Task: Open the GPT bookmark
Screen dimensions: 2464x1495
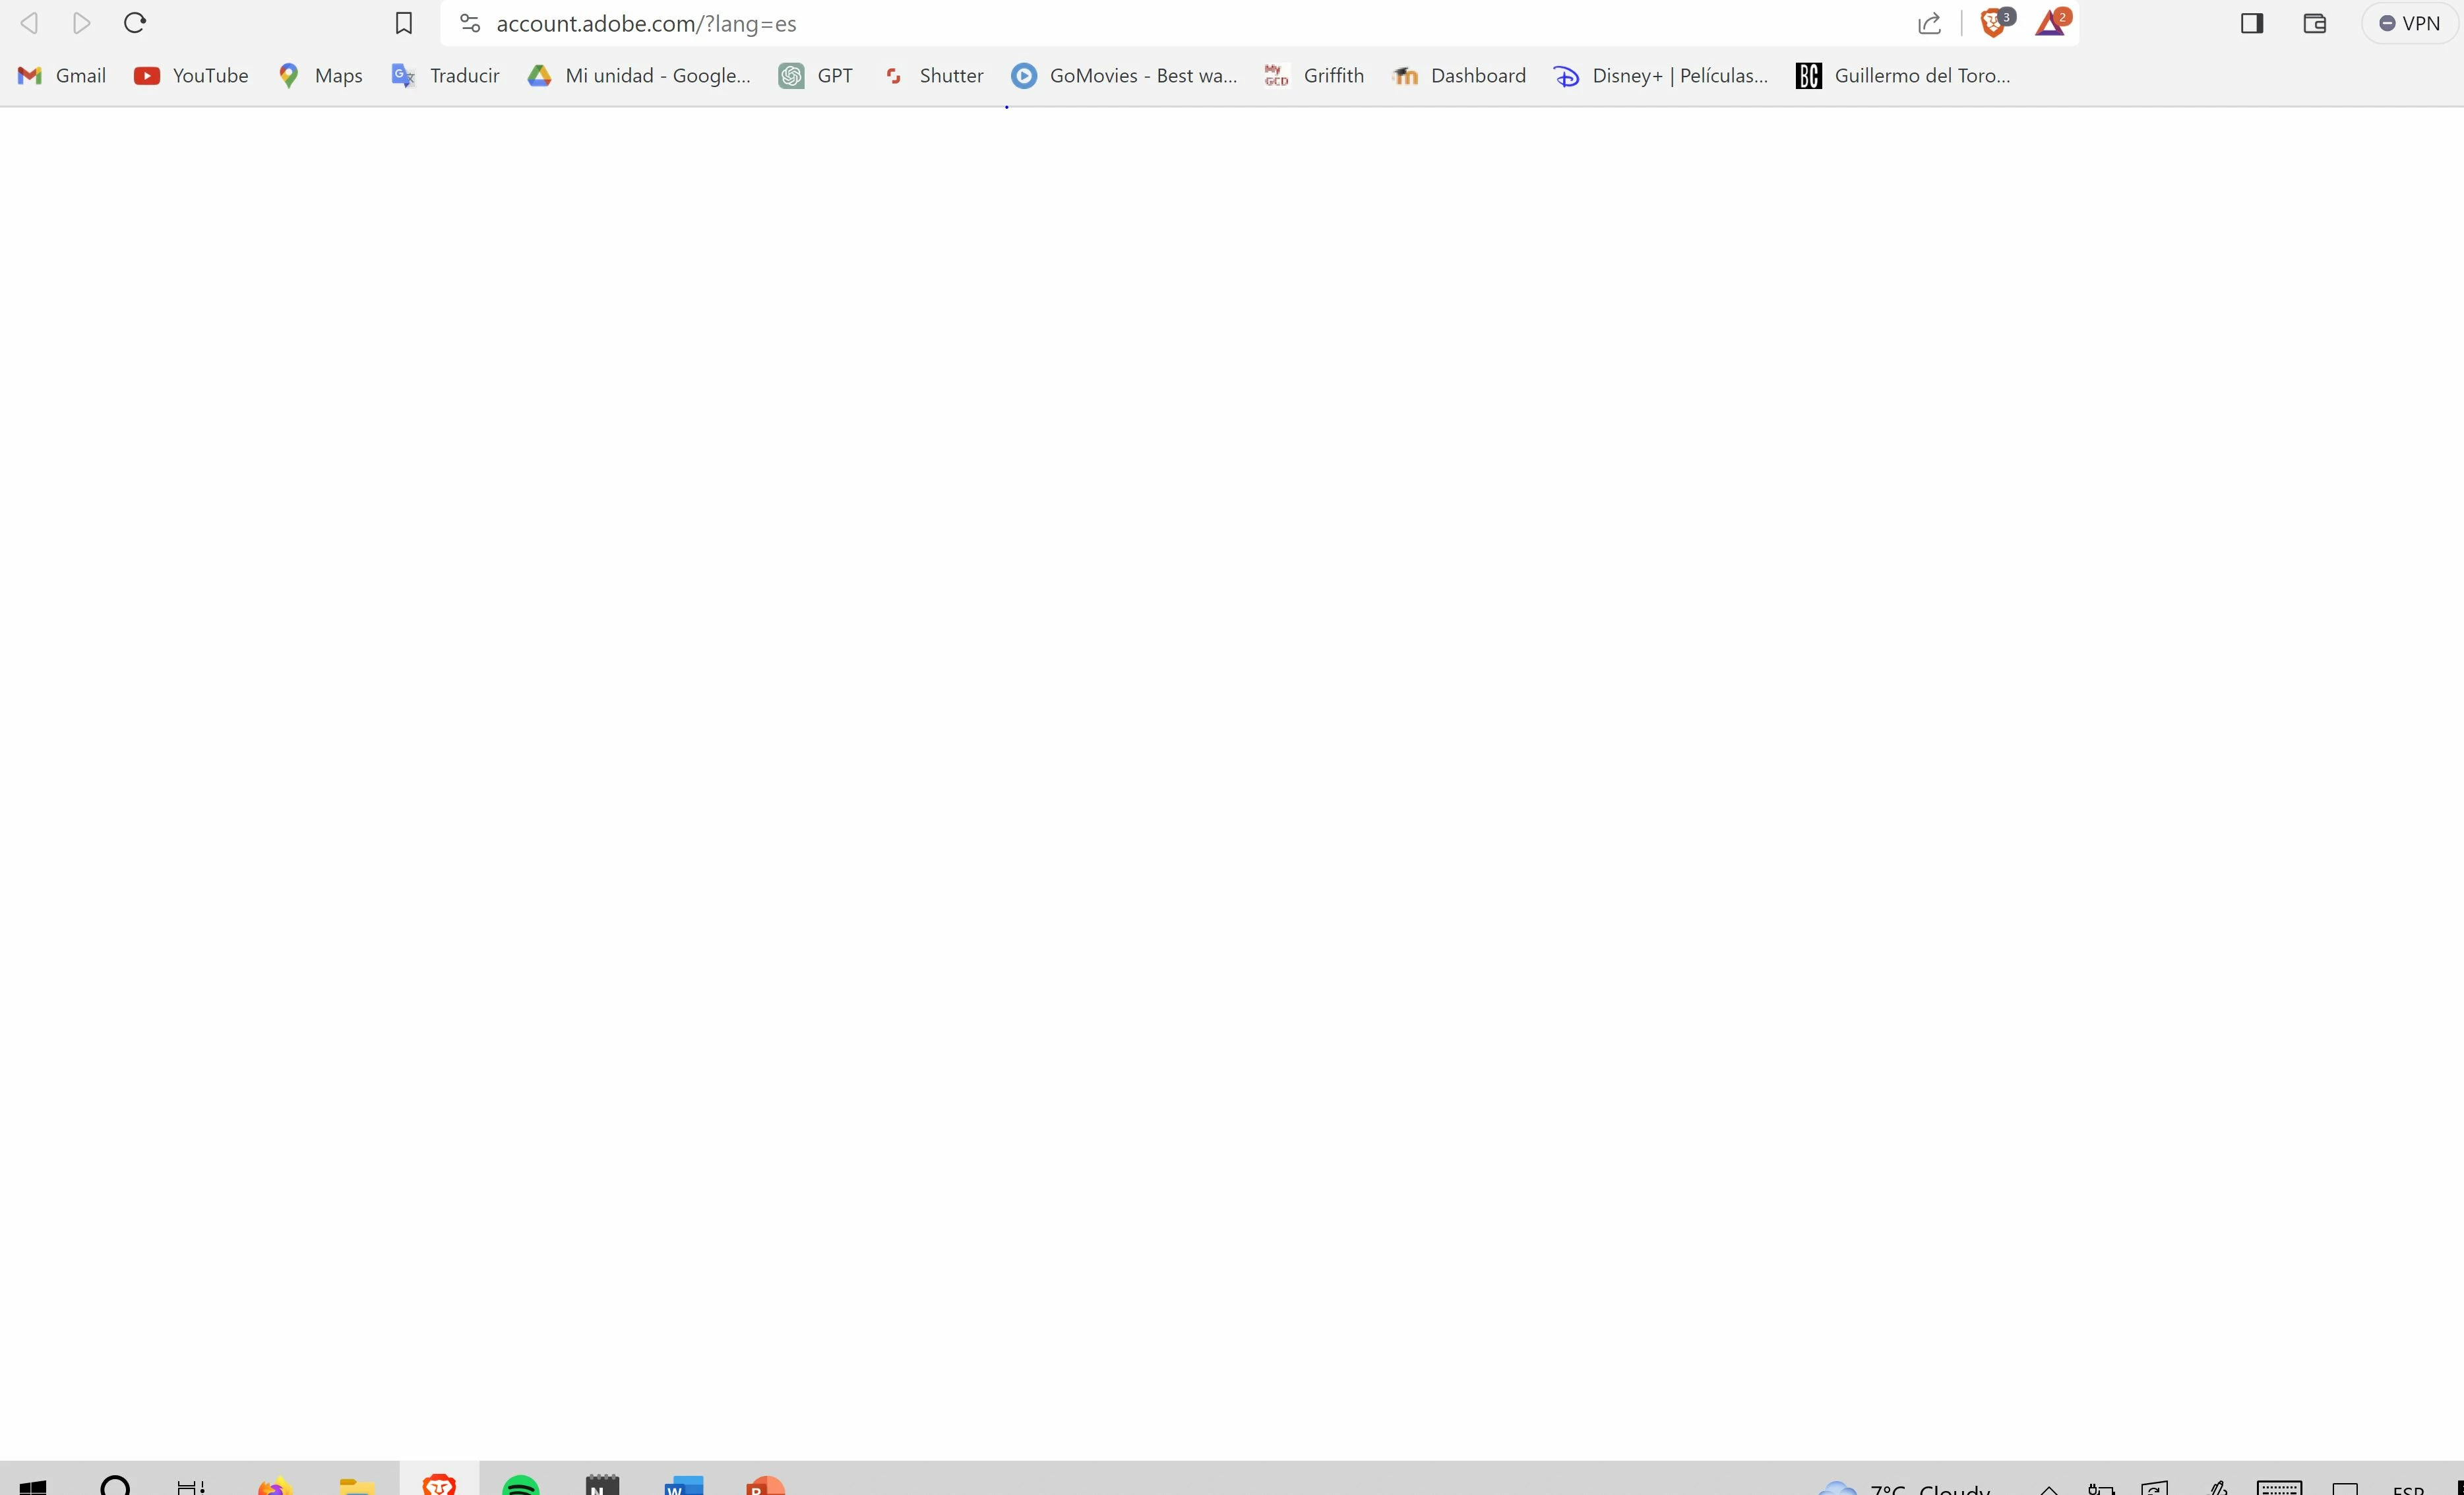Action: (816, 76)
